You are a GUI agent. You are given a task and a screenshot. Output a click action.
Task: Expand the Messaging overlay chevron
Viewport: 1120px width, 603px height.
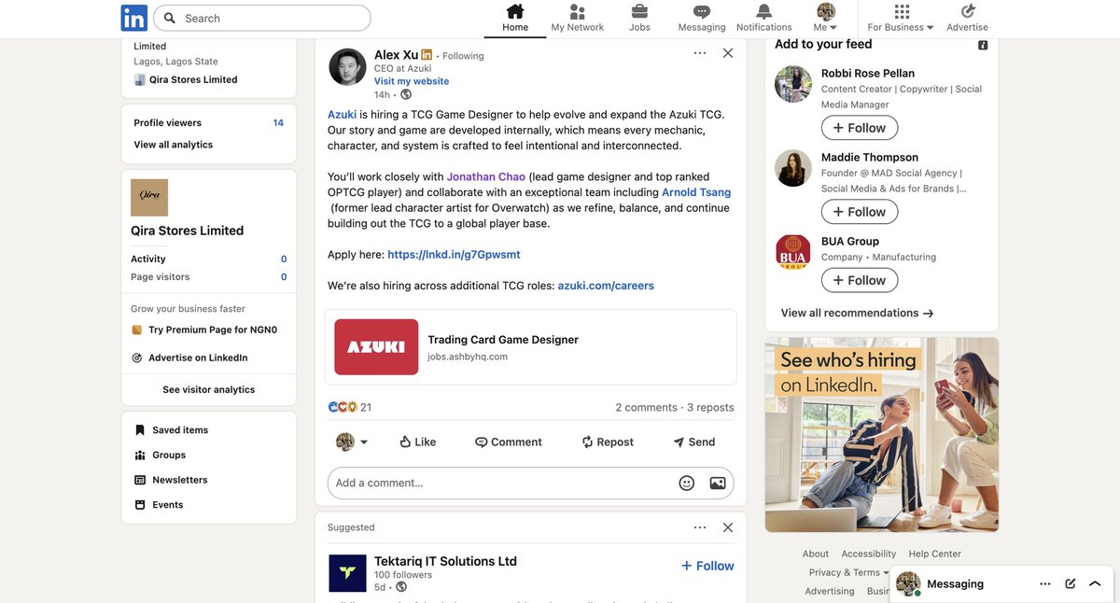point(1095,583)
